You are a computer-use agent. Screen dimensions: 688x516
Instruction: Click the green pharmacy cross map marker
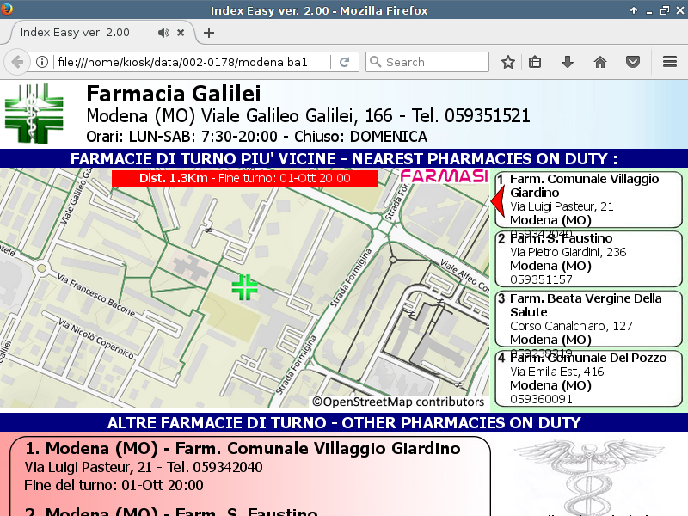(245, 287)
